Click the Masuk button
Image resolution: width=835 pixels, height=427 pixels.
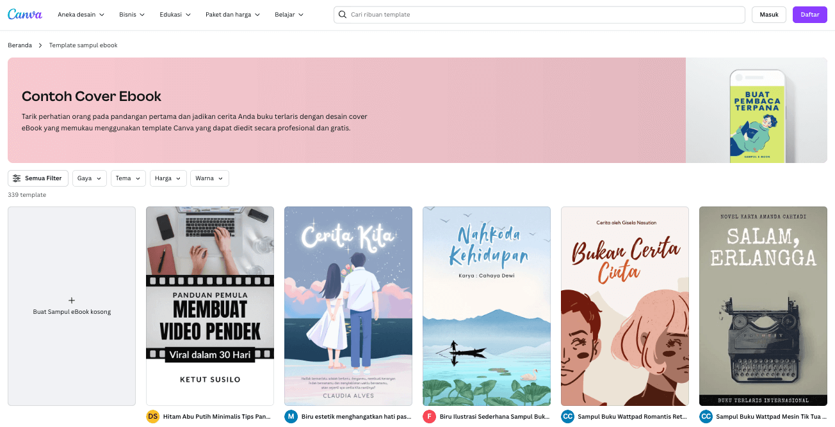(768, 14)
